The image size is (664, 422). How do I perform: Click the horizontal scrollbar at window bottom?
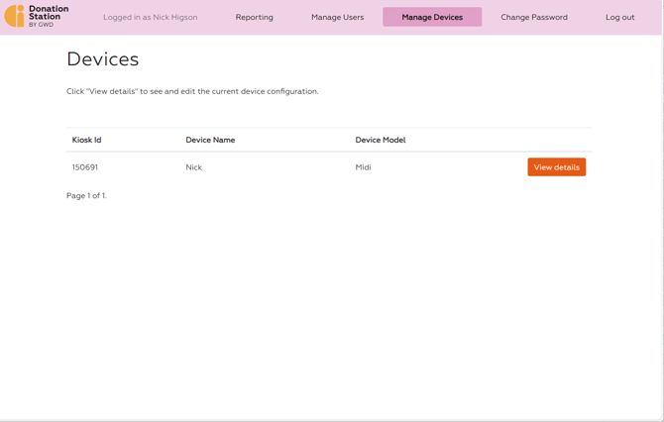[331, 419]
